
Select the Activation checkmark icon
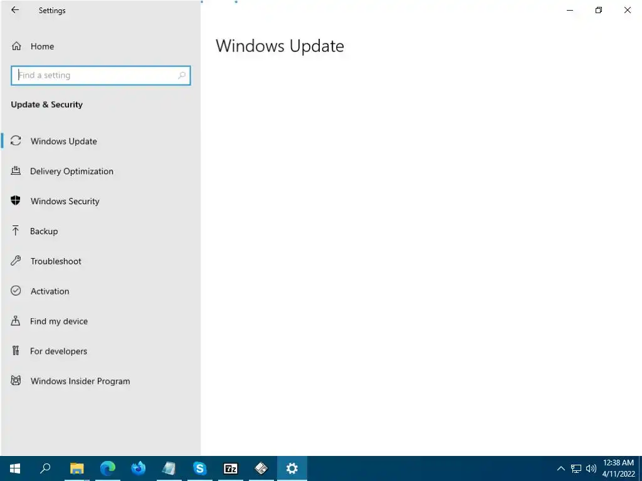tap(16, 291)
